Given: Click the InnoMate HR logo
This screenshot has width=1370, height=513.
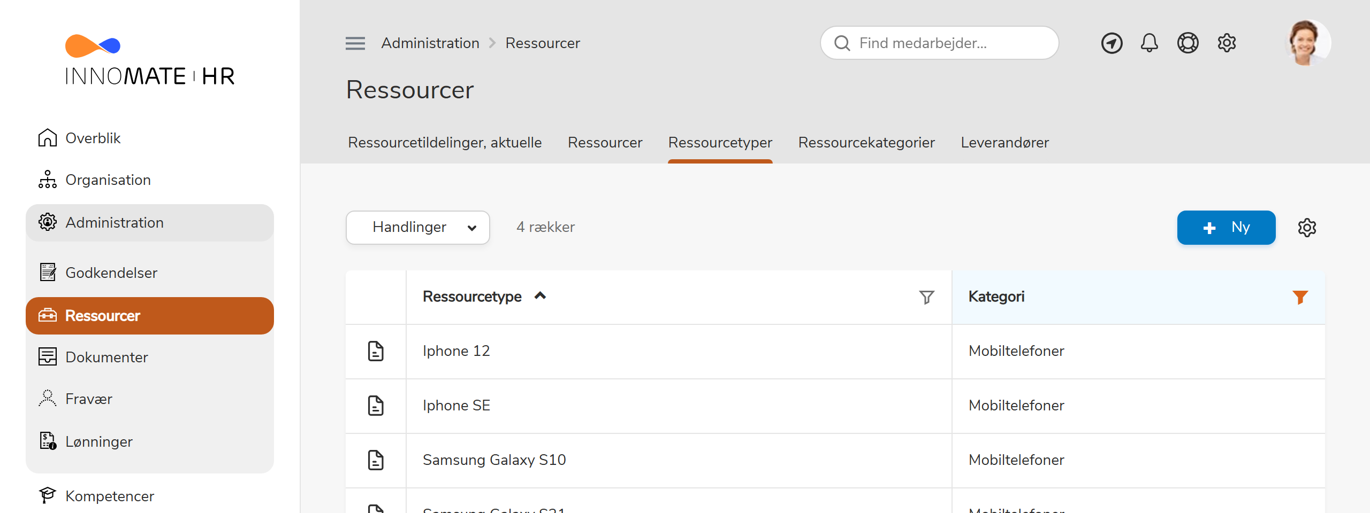Looking at the screenshot, I should 150,60.
